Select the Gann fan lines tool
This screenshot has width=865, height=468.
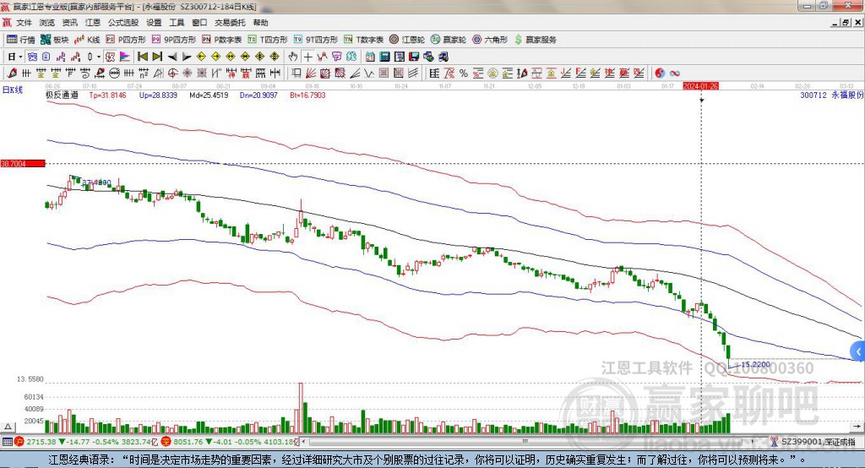(311, 73)
